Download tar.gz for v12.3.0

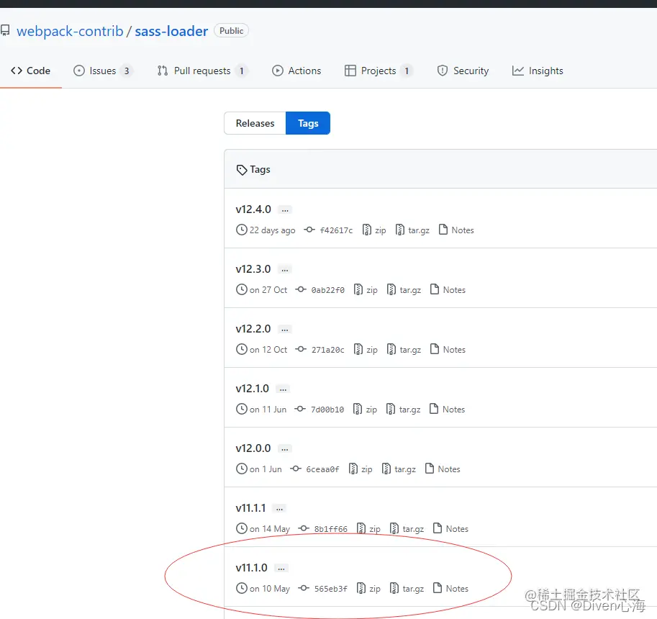(x=404, y=290)
